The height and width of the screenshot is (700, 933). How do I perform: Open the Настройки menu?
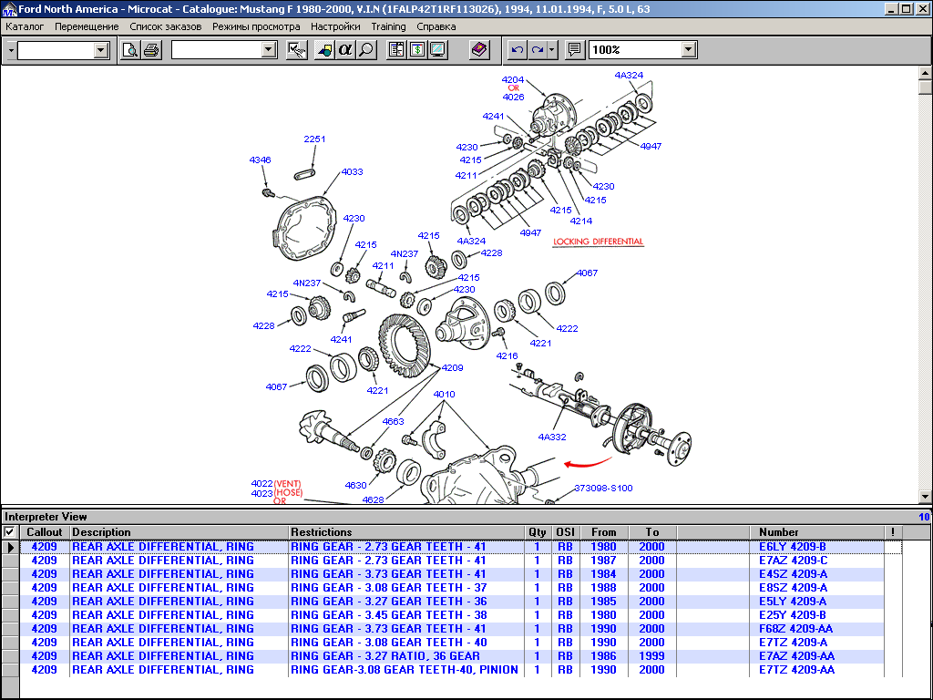coord(335,26)
